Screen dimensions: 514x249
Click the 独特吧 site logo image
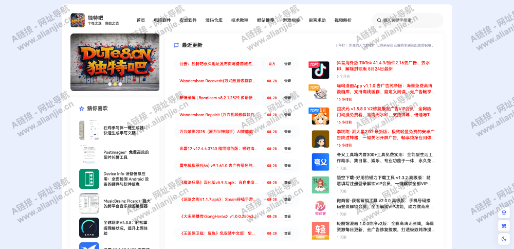point(78,21)
